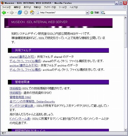The height and width of the screenshot is (136, 128).
Task: Click MUSEION : ISDL INTERNAL WEB SERVER banner
Action: coord(58,23)
